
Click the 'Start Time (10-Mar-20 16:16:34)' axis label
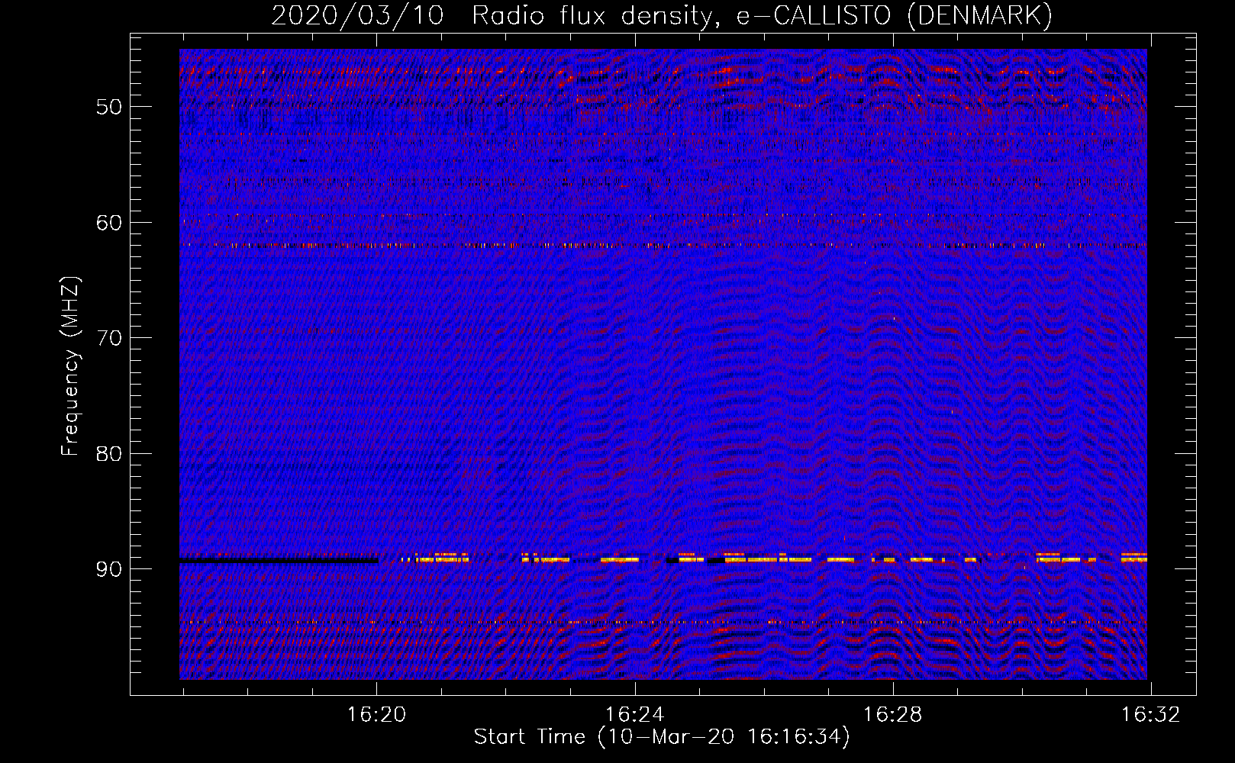tap(662, 737)
